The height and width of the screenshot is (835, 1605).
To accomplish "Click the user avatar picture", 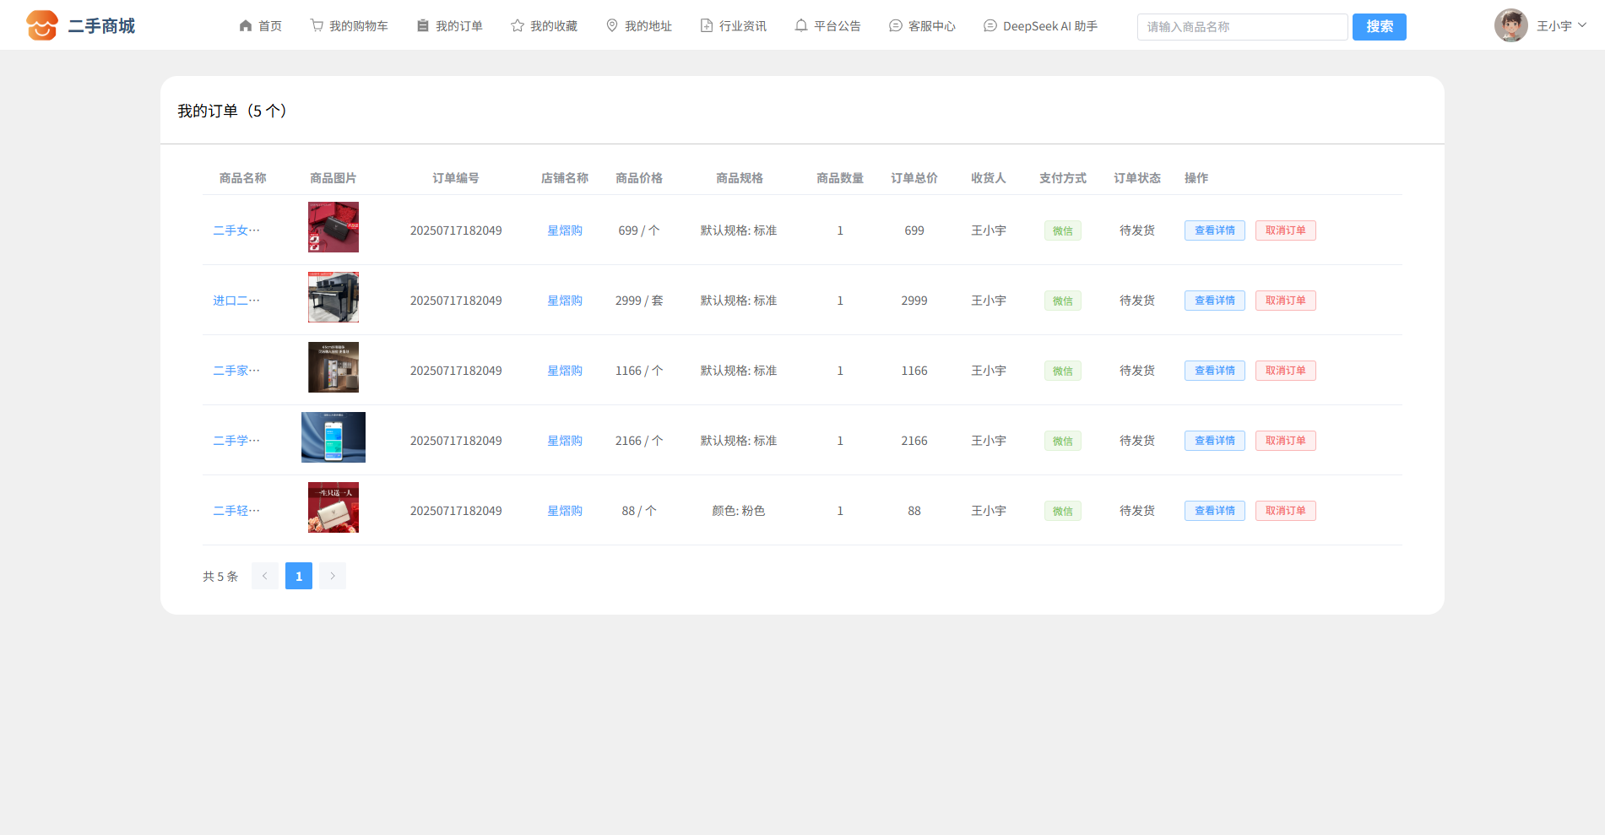I will coord(1510,26).
